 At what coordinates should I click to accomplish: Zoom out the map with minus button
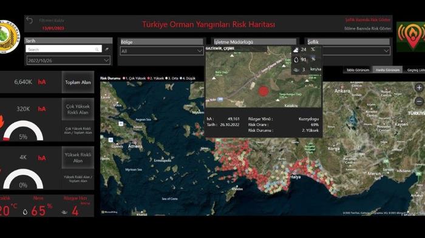419,101
